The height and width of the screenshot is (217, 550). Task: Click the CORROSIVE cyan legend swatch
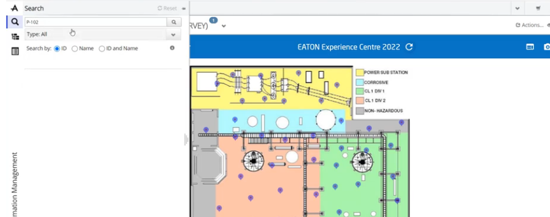point(360,82)
